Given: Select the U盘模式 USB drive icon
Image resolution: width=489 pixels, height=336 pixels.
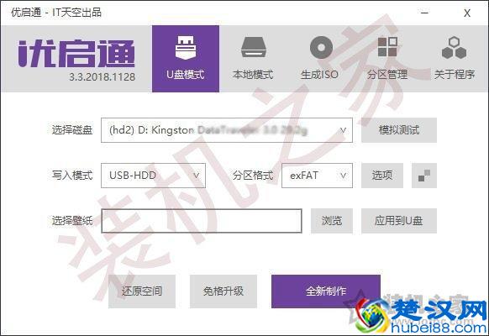Looking at the screenshot, I should coord(186,48).
